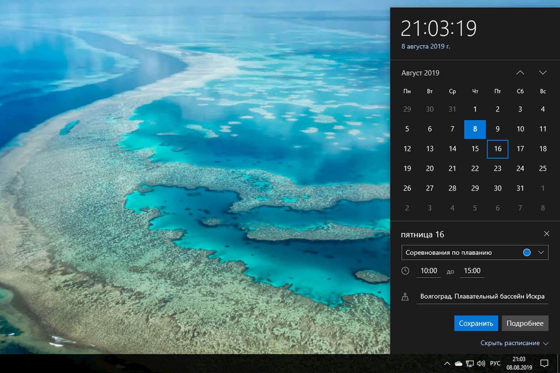Click the blue event color circle

(526, 252)
